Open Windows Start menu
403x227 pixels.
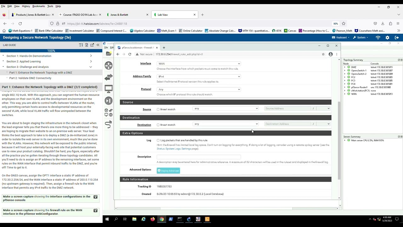pyautogui.click(x=107, y=219)
